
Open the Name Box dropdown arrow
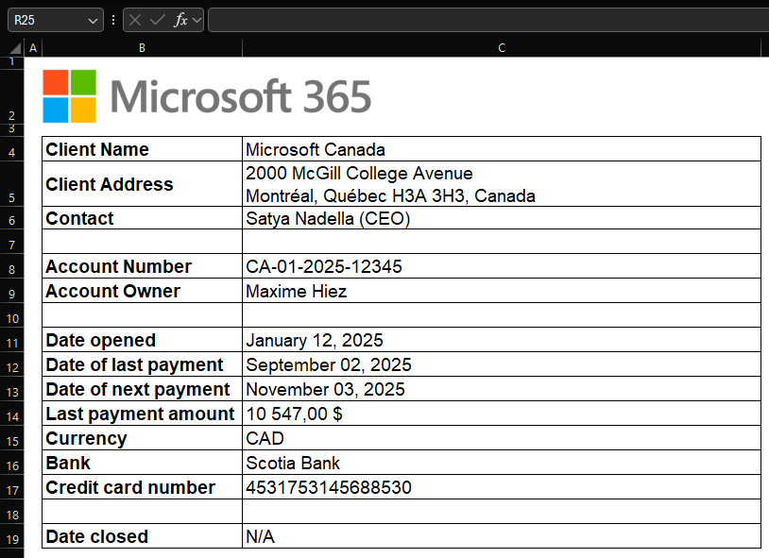tap(93, 20)
